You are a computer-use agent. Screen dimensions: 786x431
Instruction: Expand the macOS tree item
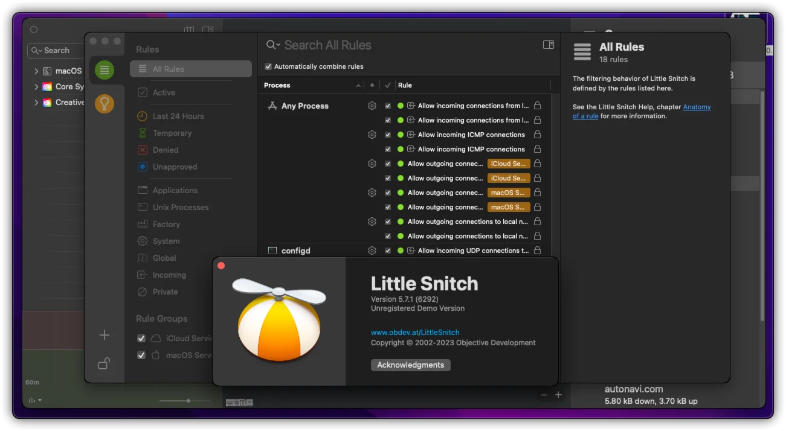pyautogui.click(x=36, y=71)
